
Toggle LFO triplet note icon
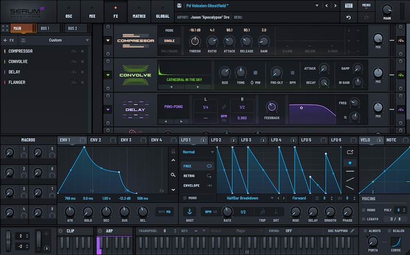262,212
